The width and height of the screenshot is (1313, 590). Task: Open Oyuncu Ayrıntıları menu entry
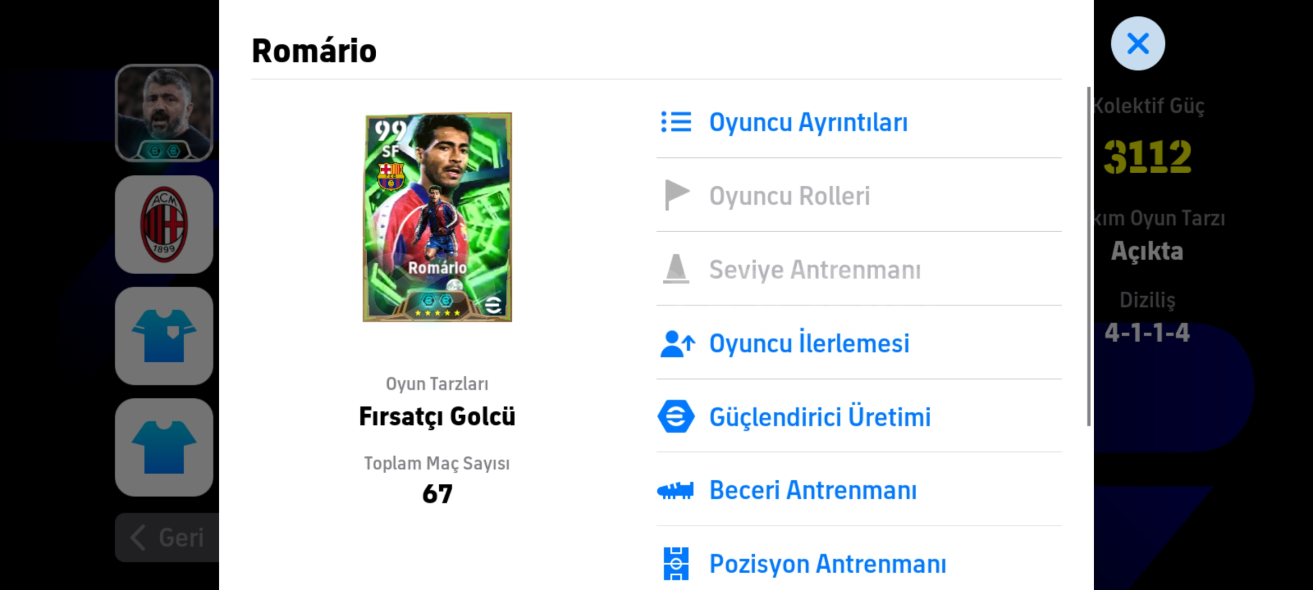(x=808, y=122)
